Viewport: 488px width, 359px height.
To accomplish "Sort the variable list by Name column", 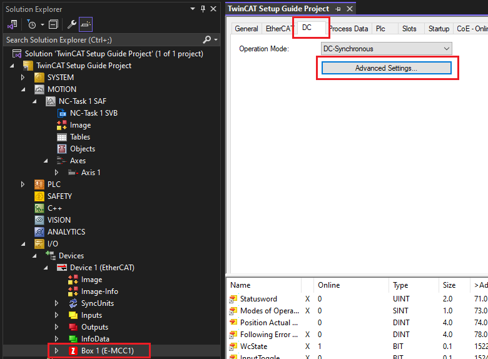I will [x=264, y=285].
